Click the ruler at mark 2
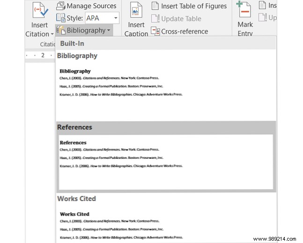 (x=43, y=55)
